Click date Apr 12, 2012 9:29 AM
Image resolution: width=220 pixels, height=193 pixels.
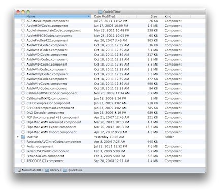click(x=111, y=132)
